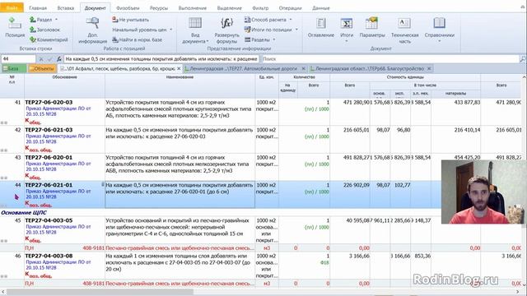Expand Итоги dropdown arrow
Screen dimensions: 527x296
[347, 41]
